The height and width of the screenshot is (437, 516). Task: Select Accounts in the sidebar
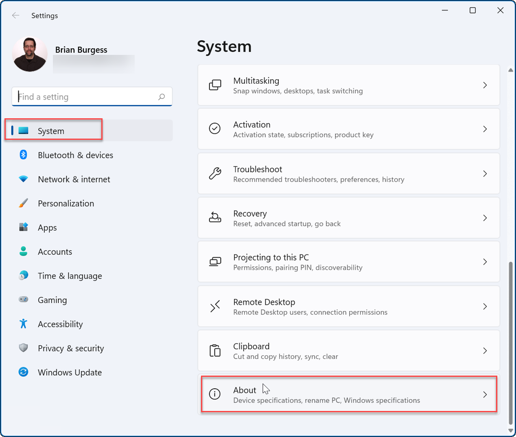coord(55,252)
